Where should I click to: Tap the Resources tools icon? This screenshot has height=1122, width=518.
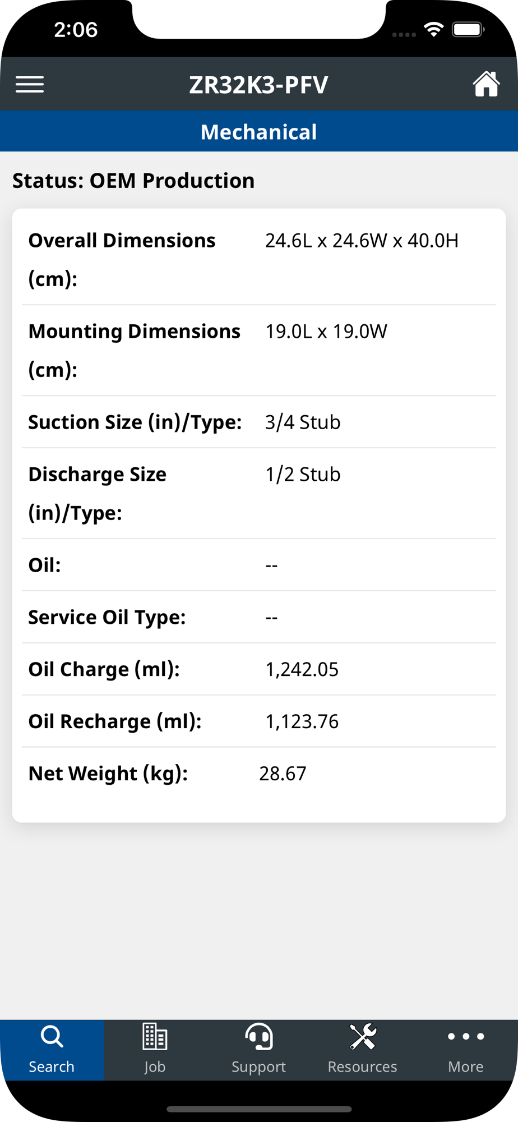click(x=363, y=1037)
